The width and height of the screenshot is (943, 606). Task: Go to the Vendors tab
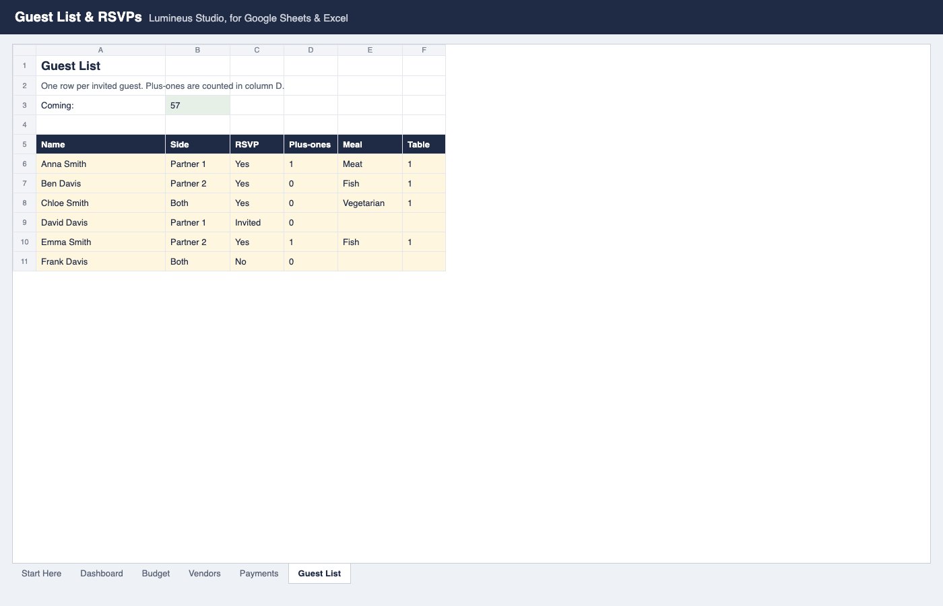(205, 574)
